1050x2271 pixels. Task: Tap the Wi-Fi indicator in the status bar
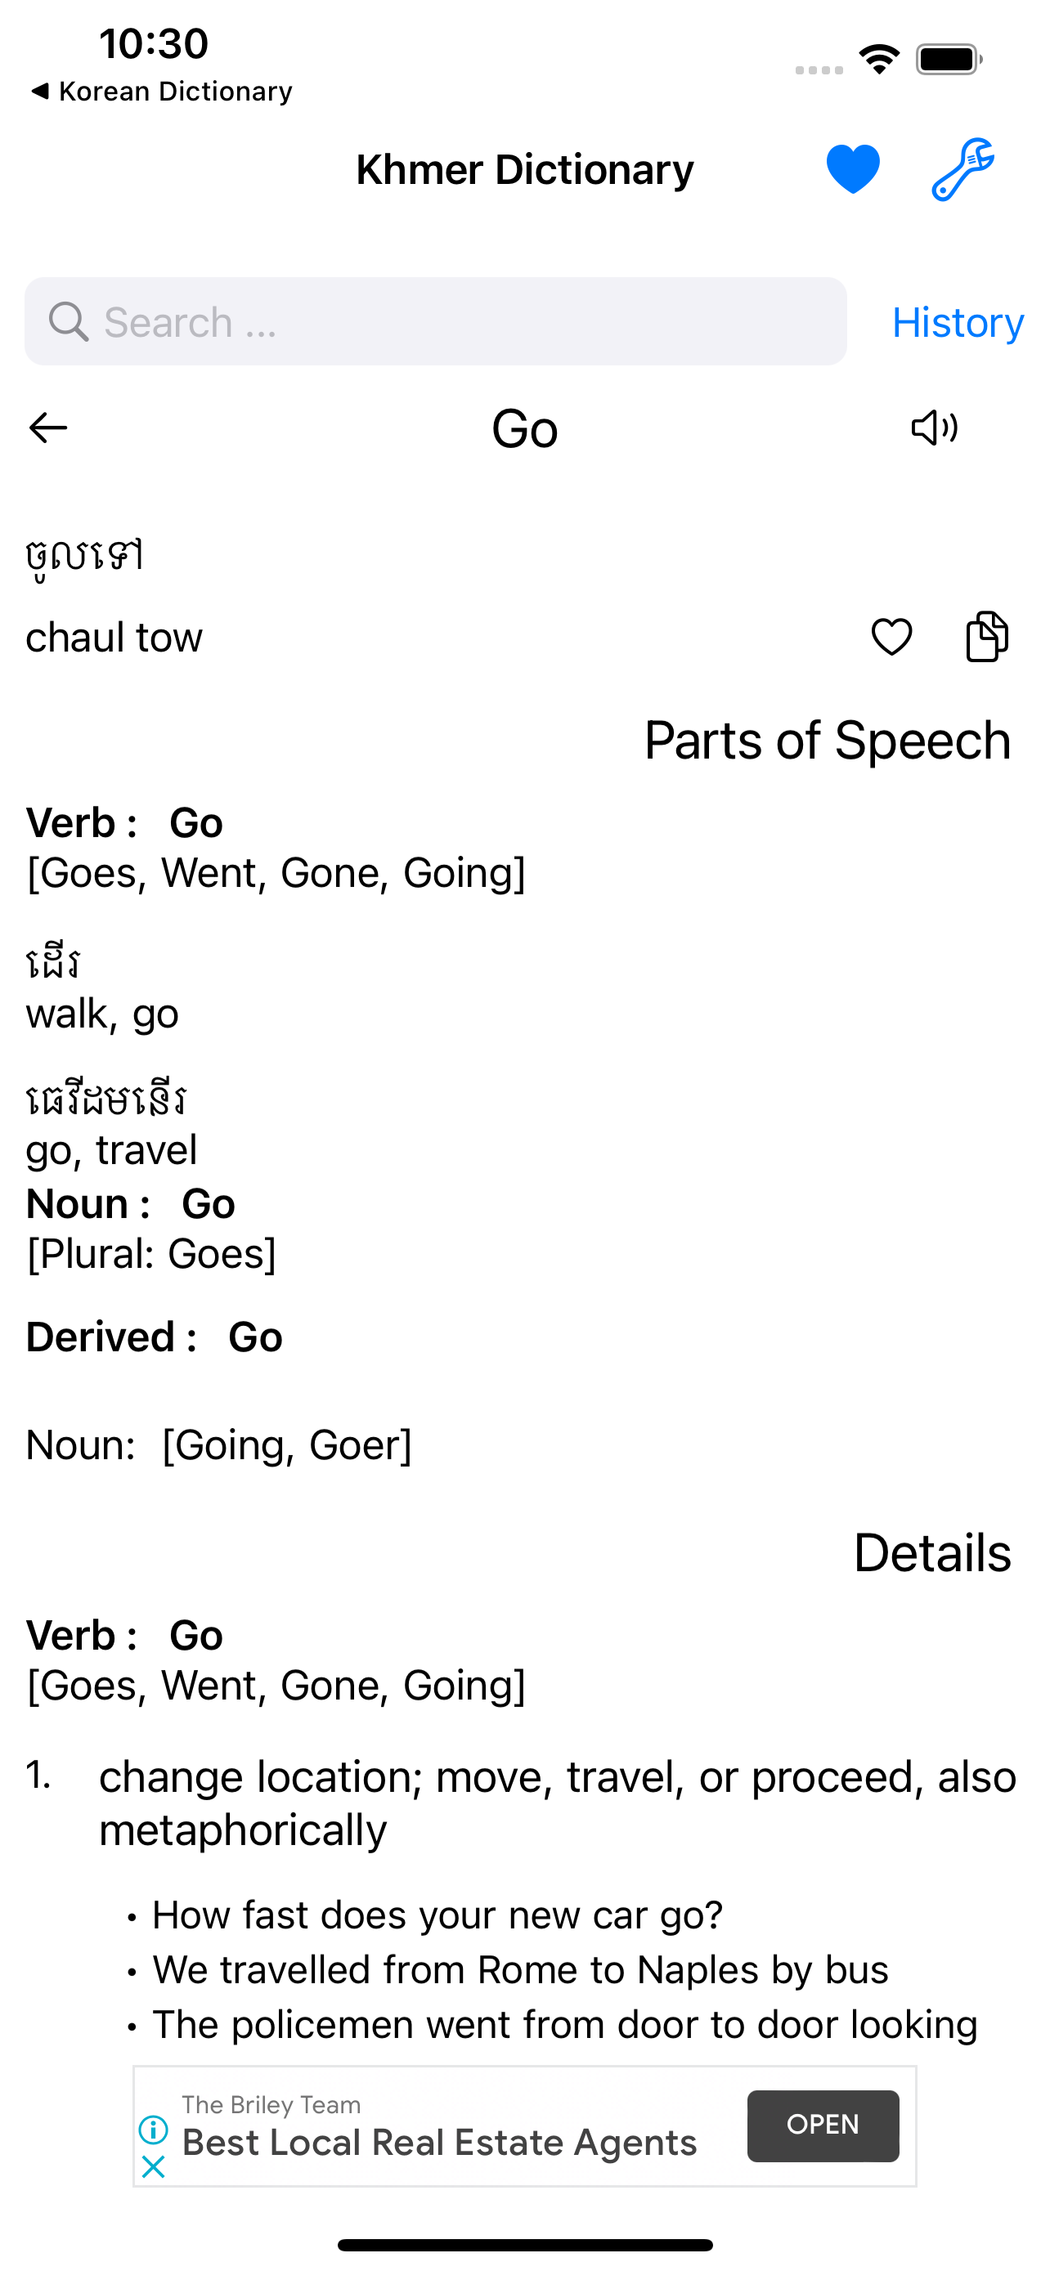click(878, 56)
